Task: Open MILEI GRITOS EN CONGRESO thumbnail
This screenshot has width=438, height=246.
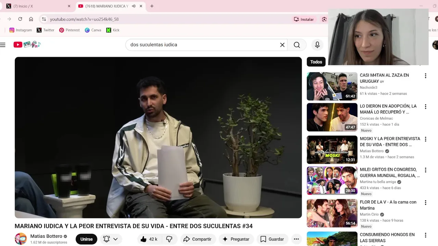Action: (332, 180)
